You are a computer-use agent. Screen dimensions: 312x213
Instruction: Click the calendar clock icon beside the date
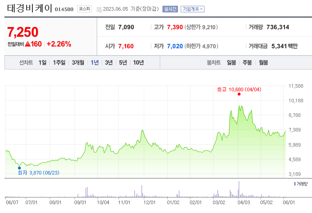pos(99,9)
